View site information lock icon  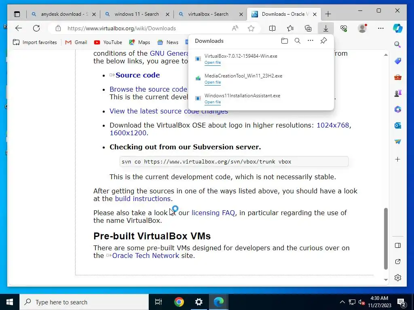58,28
